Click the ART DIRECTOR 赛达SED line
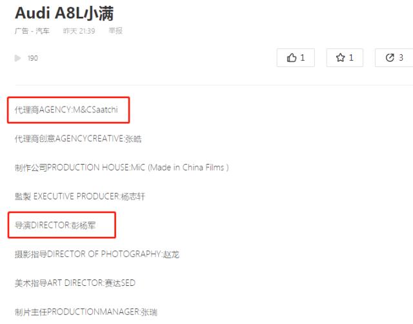The width and height of the screenshot is (413, 324). [x=75, y=283]
